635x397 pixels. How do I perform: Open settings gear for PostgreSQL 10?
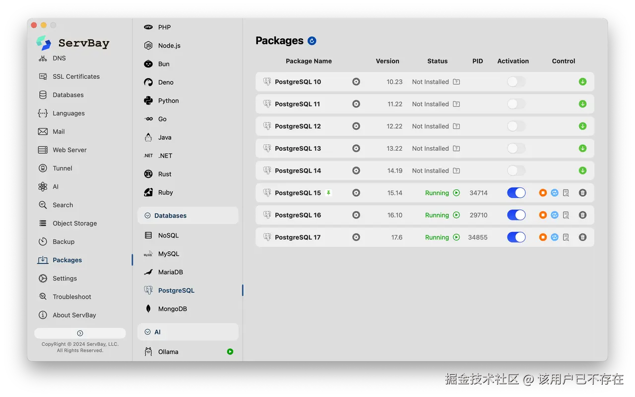point(356,82)
